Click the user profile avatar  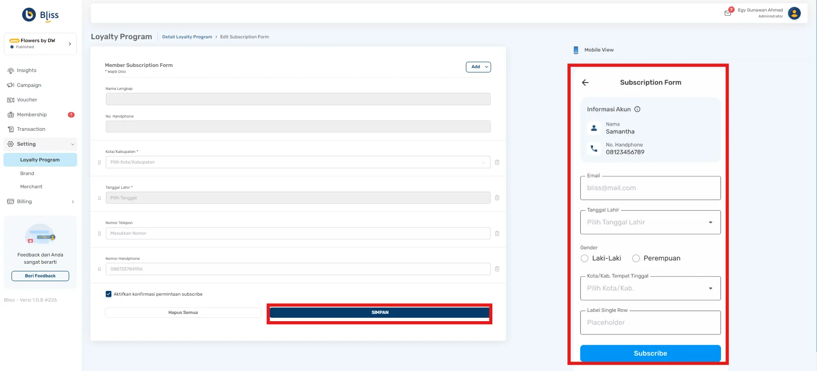pos(794,13)
